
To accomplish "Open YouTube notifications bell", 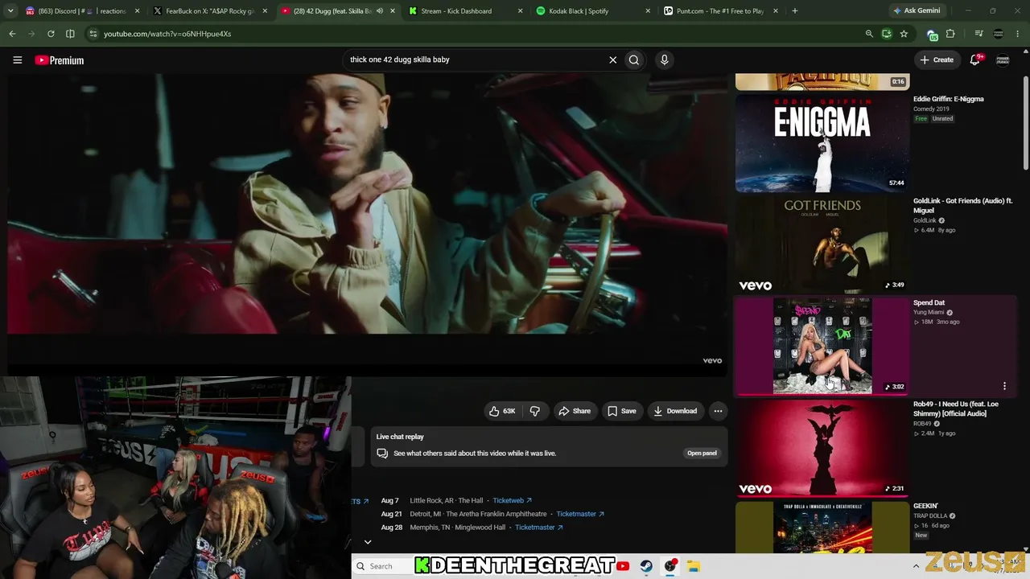I will tap(974, 60).
